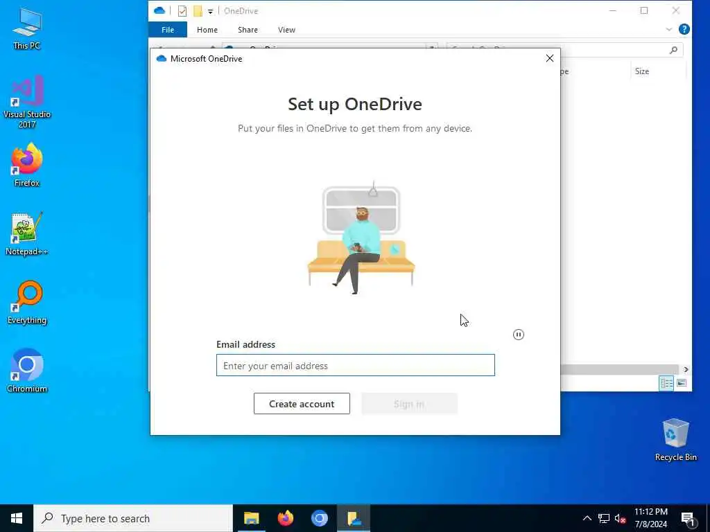
Task: Click the Create account button
Action: coord(302,404)
